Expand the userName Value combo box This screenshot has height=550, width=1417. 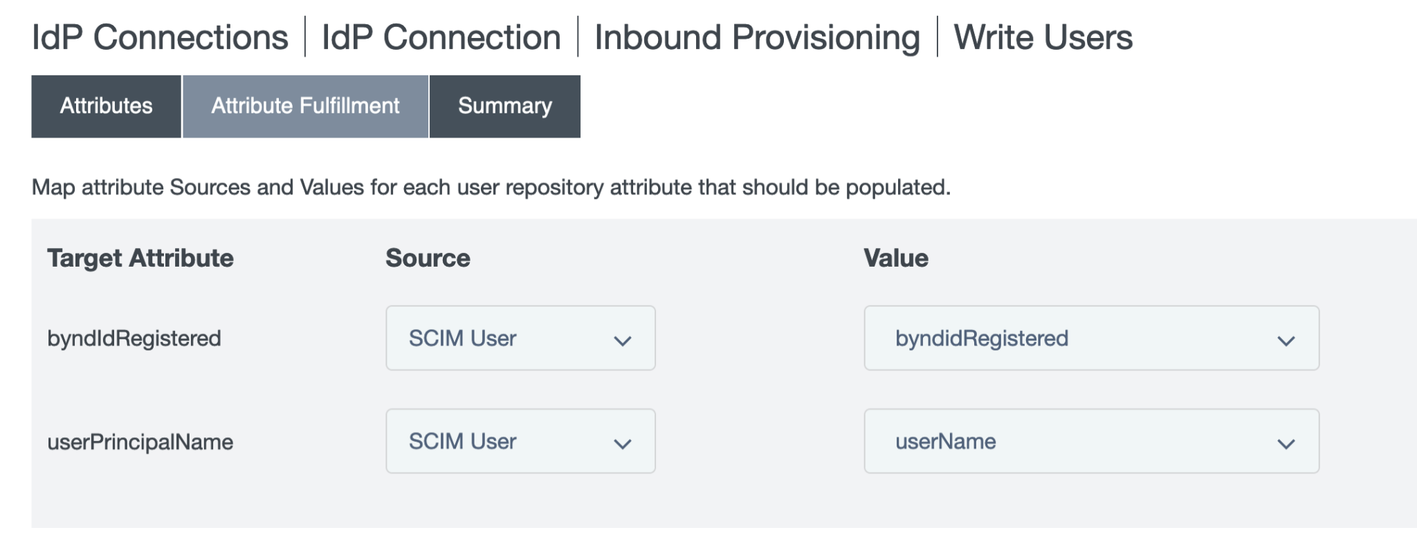[1090, 441]
